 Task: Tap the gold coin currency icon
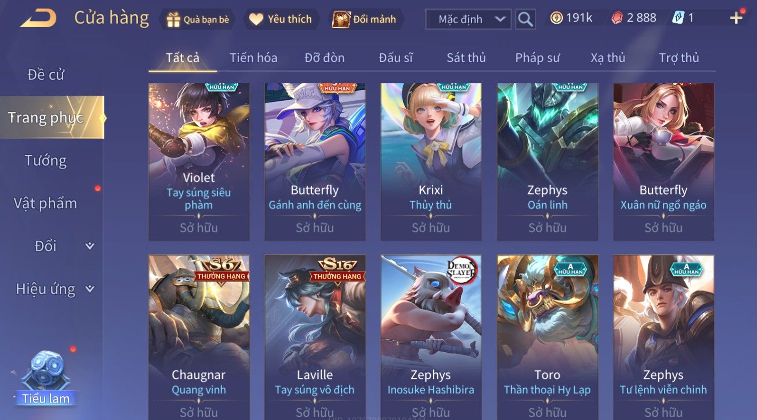pyautogui.click(x=556, y=18)
